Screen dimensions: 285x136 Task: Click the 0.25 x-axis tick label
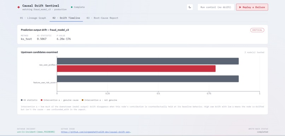click(107, 93)
